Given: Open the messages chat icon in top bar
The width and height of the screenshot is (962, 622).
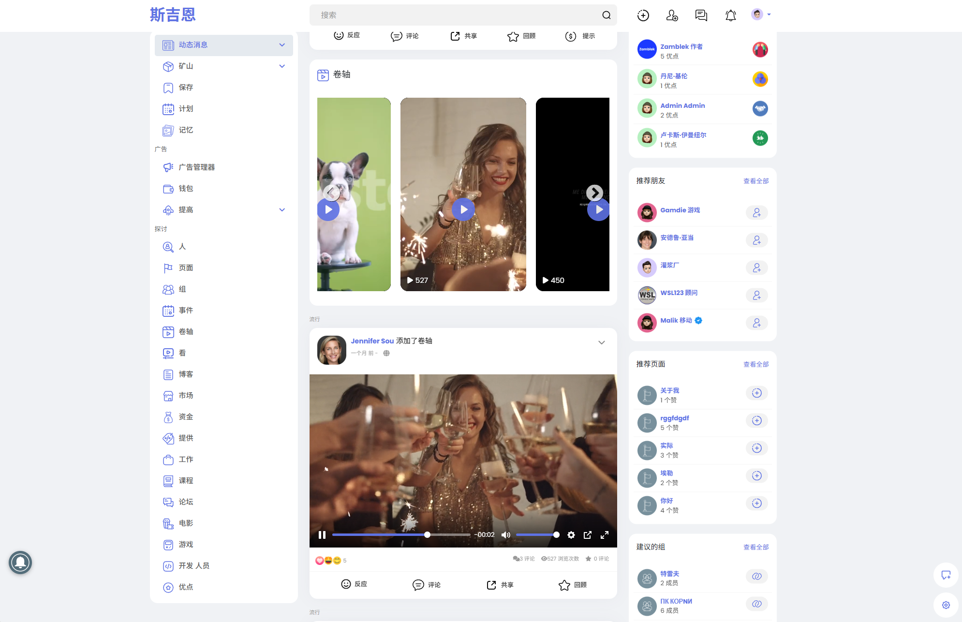Looking at the screenshot, I should tap(701, 15).
